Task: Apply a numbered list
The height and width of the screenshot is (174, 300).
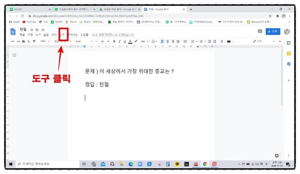Action: tap(193, 41)
